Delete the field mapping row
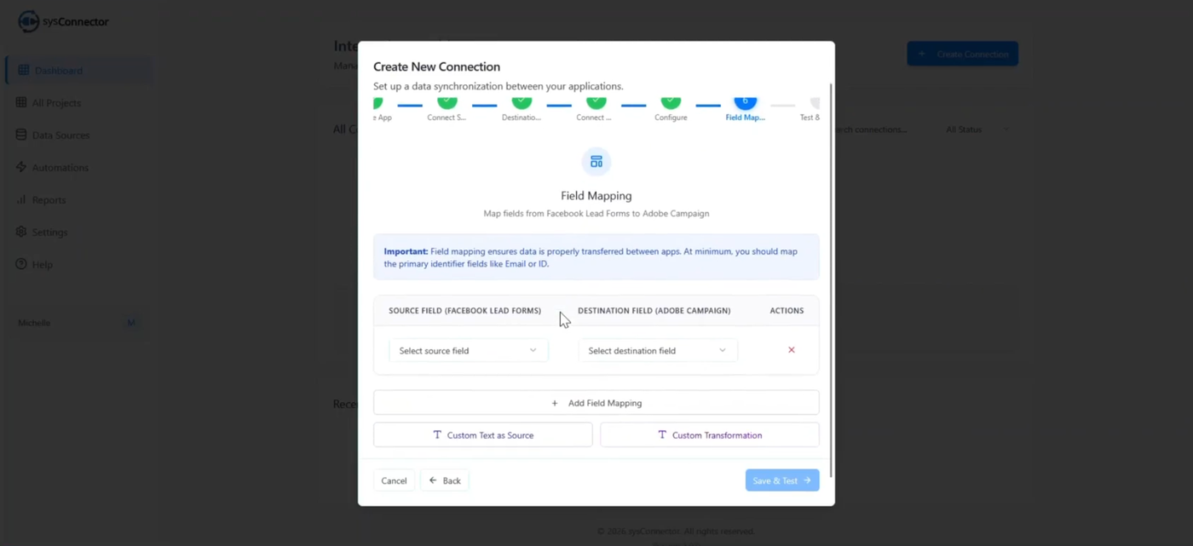 pyautogui.click(x=791, y=350)
